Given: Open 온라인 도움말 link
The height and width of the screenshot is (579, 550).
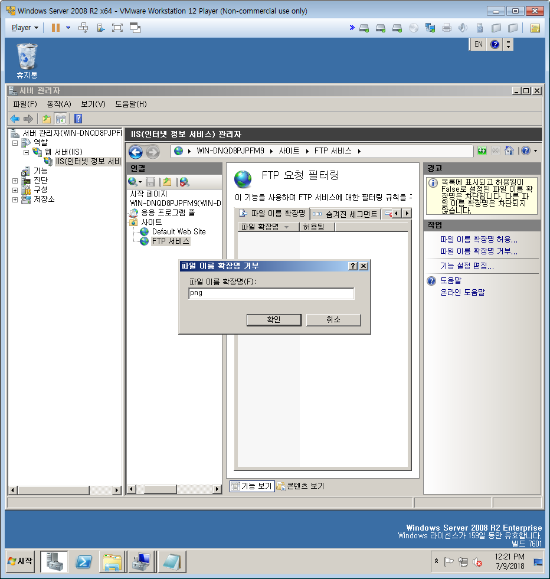Looking at the screenshot, I should tap(463, 293).
